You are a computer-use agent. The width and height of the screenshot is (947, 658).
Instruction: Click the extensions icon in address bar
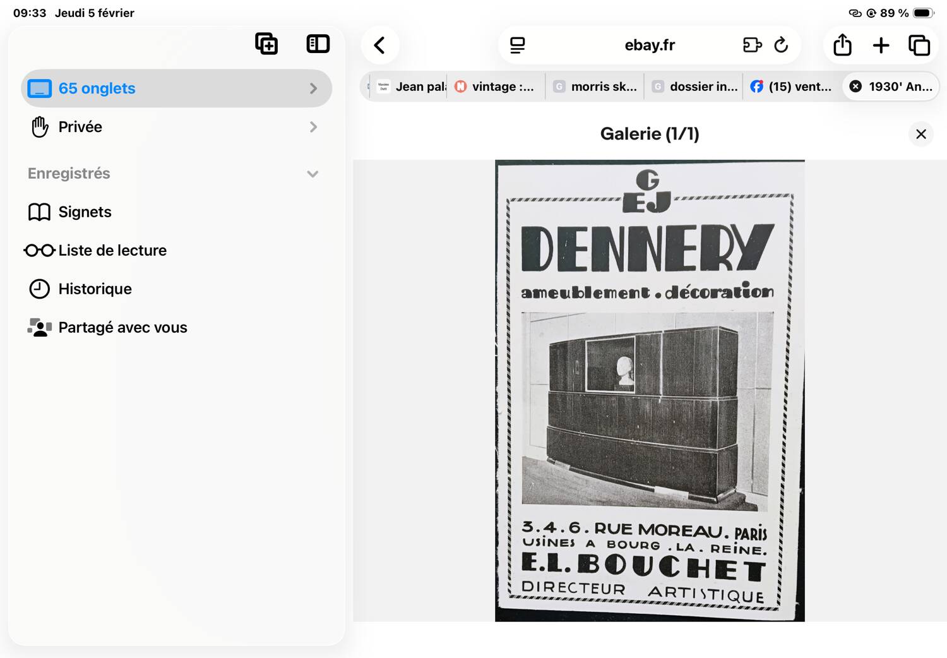752,45
